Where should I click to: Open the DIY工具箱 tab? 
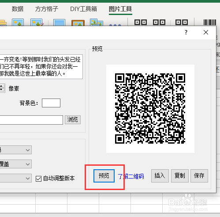(x=83, y=9)
